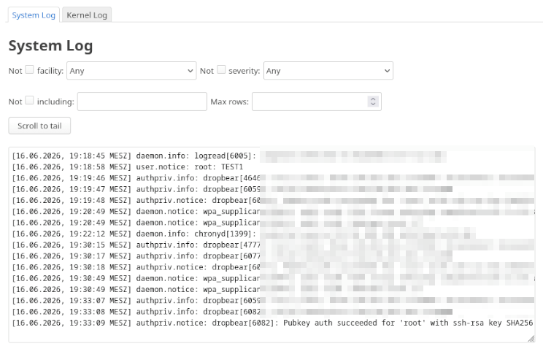Select the 19:19:47 authpriv.info dropbear line
The height and width of the screenshot is (349, 543).
tap(232, 189)
